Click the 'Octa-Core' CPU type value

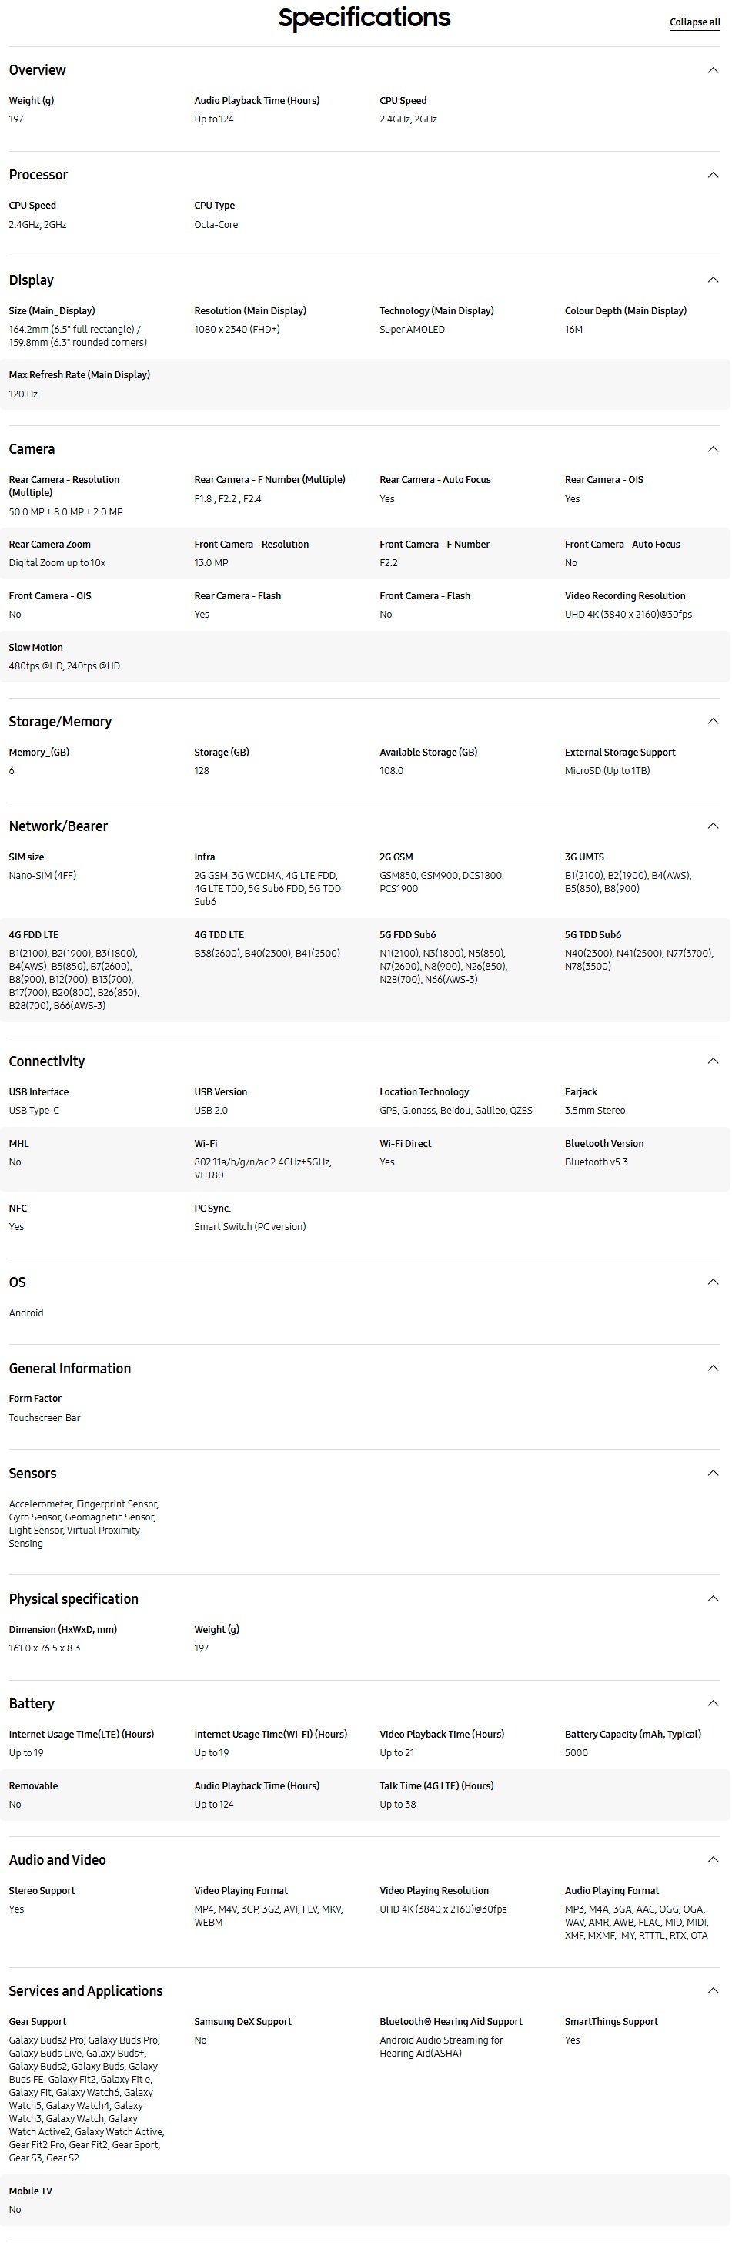tap(216, 225)
